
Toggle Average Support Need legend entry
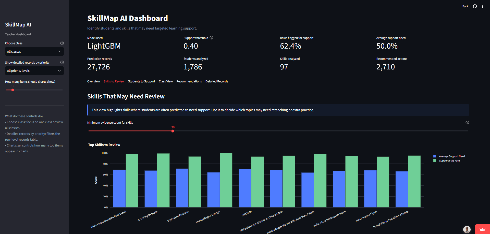point(449,156)
